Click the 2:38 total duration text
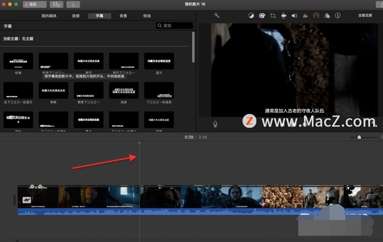 click(203, 137)
